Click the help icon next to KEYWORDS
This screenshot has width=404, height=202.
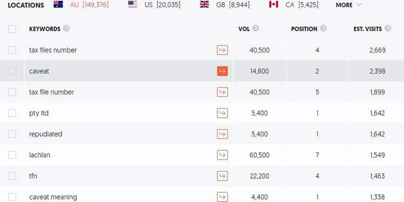[x=66, y=29]
